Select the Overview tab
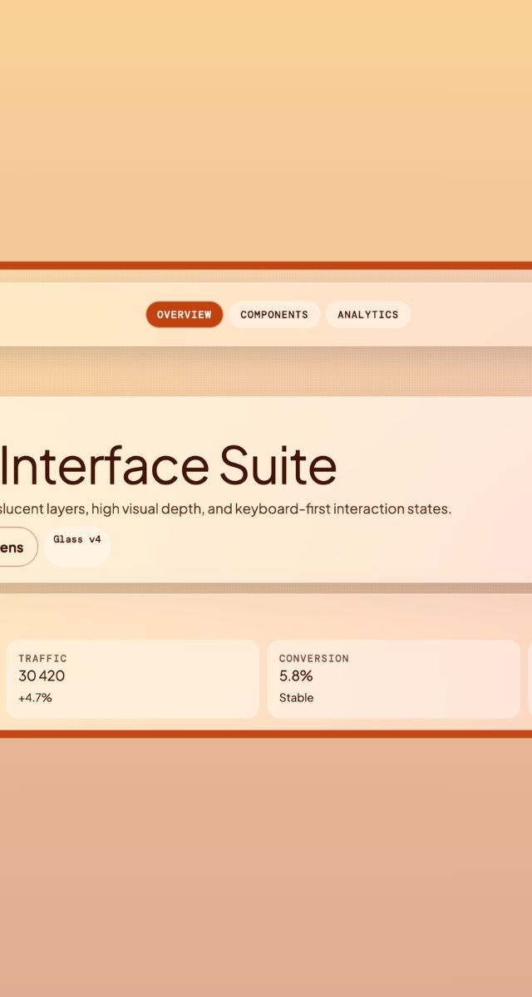Screen dimensions: 532x997 (x=185, y=315)
